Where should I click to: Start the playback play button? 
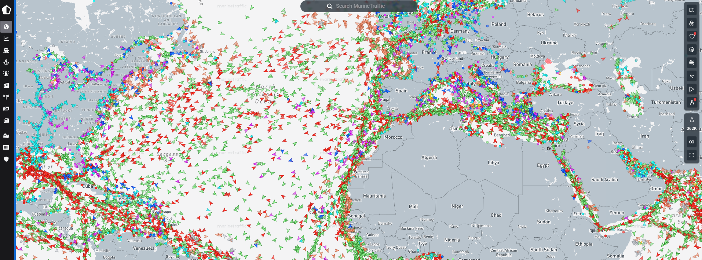click(x=692, y=89)
